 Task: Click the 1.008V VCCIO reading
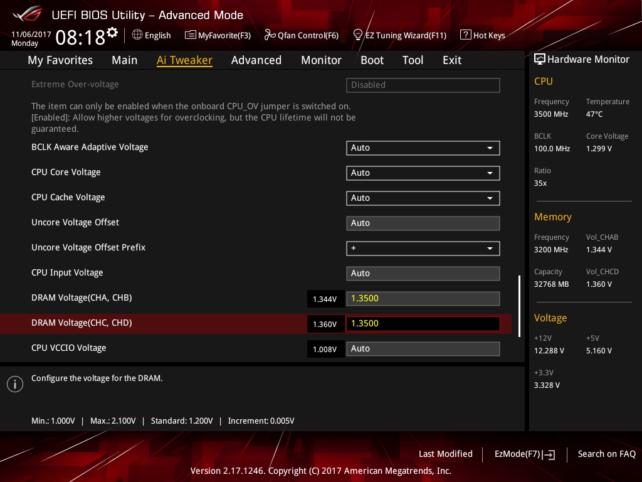tap(325, 349)
